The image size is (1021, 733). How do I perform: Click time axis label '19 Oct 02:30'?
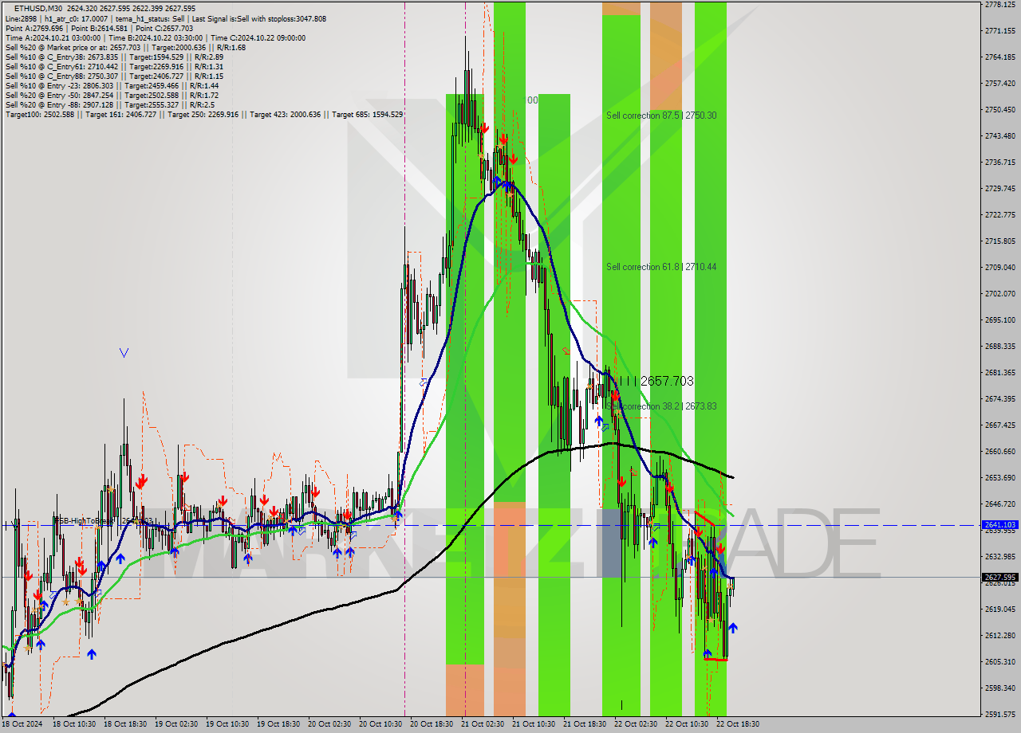pyautogui.click(x=176, y=724)
